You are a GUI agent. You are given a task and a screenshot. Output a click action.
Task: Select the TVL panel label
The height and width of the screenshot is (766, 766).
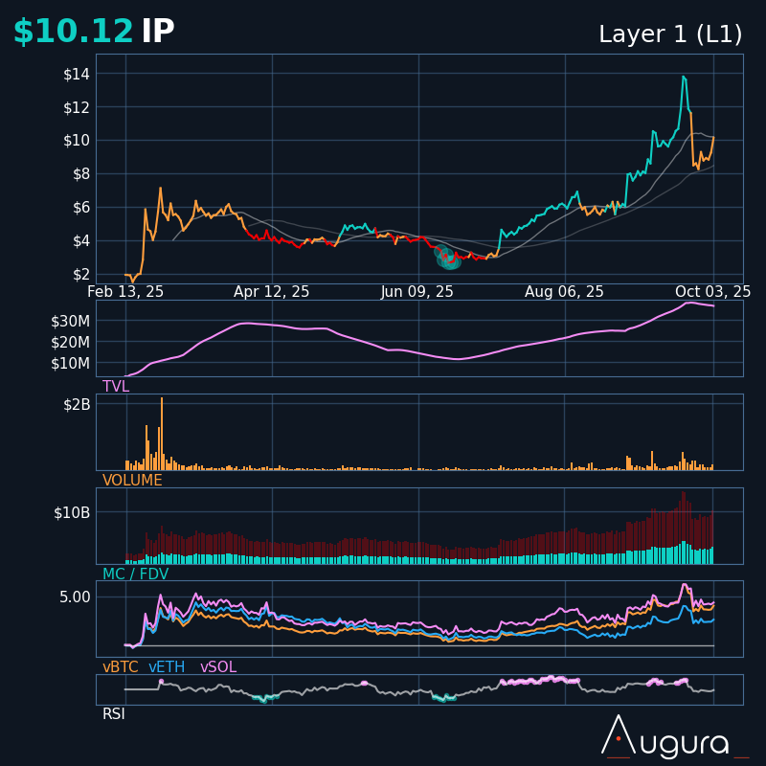point(116,387)
